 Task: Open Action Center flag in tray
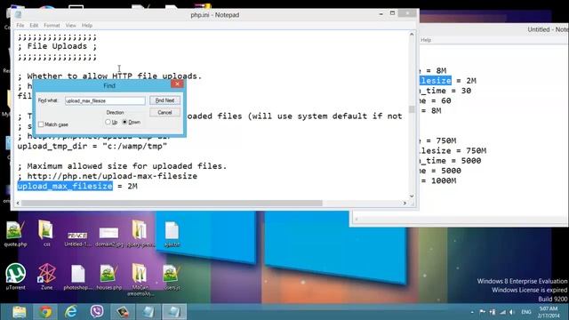click(482, 312)
